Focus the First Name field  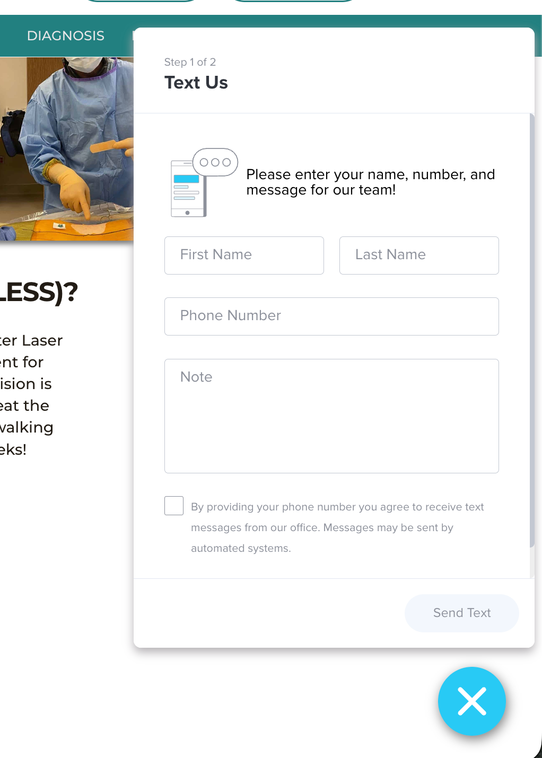pyautogui.click(x=244, y=255)
